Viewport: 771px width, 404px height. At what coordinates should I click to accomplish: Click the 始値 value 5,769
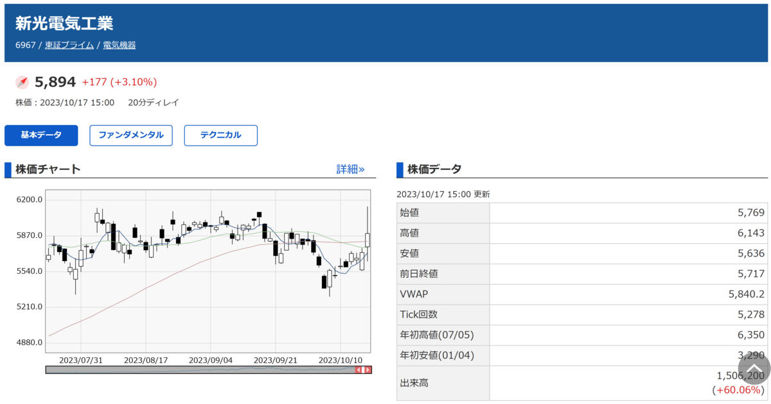752,213
